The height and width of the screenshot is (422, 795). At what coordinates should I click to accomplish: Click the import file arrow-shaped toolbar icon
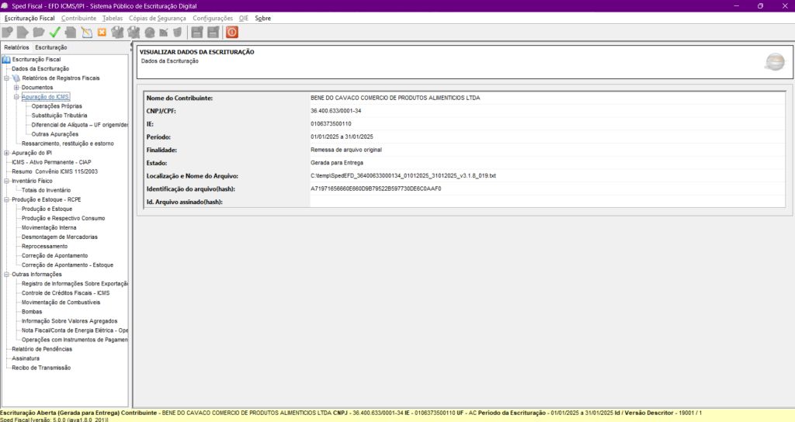tap(23, 33)
